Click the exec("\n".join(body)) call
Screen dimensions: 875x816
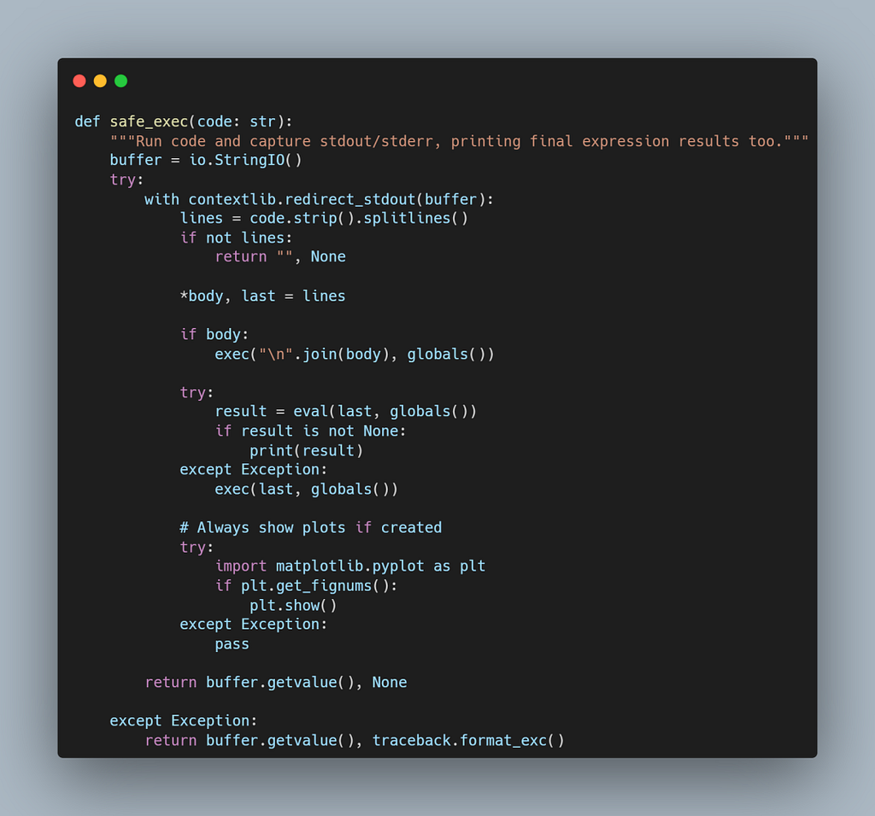pyautogui.click(x=355, y=355)
